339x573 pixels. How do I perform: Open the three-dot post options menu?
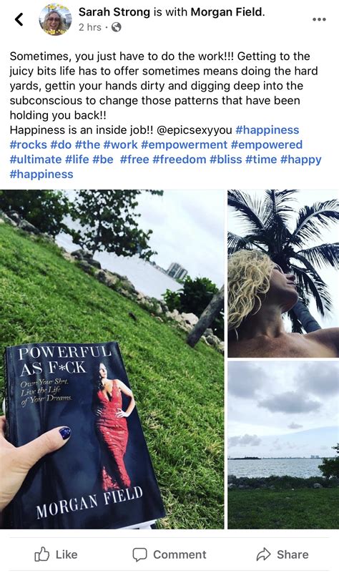[x=319, y=19]
